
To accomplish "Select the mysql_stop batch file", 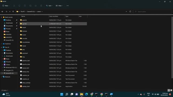I will tap(53, 72).
